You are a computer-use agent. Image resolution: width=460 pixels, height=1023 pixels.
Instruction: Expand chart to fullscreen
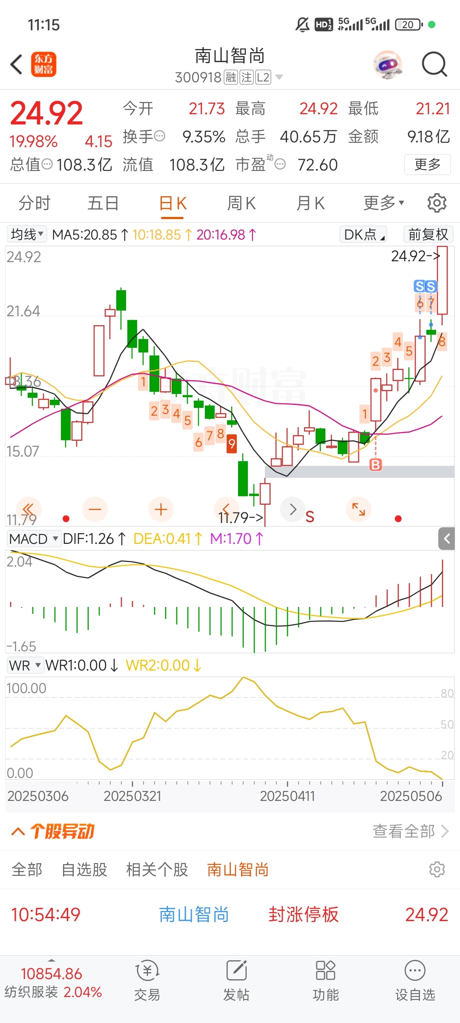[x=359, y=509]
